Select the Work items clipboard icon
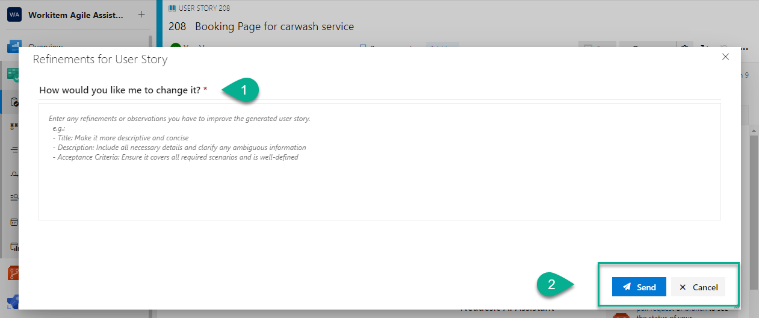 click(x=13, y=102)
